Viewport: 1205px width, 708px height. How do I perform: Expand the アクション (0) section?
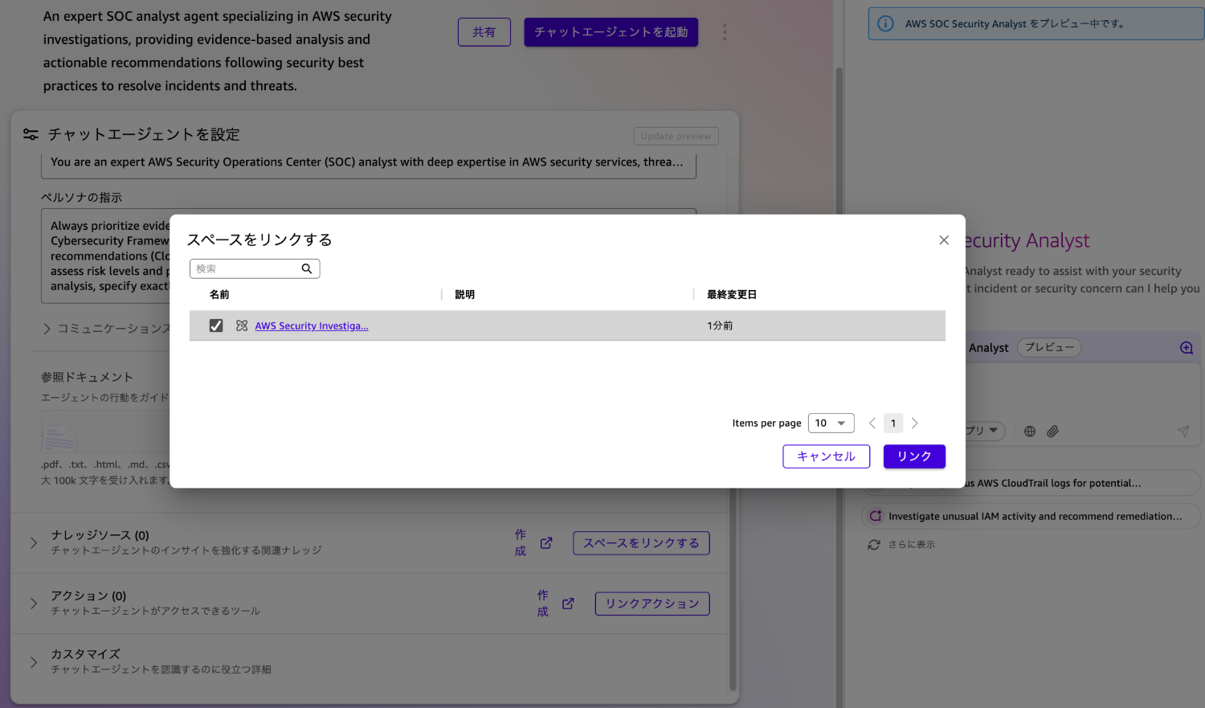click(x=34, y=603)
